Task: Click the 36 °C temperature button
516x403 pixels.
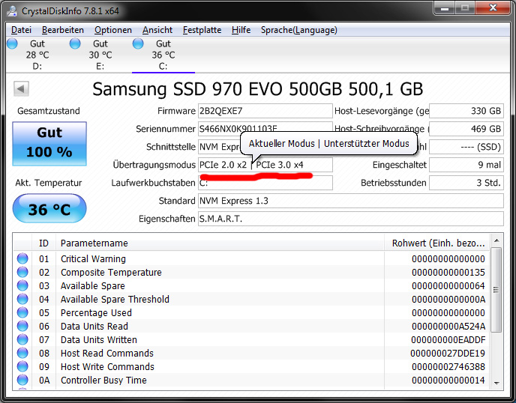Action: coord(49,208)
